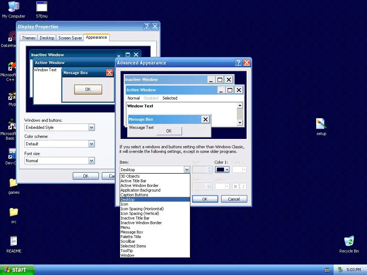367x275 pixels.
Task: Open the Font size dropdown
Action: point(91,161)
